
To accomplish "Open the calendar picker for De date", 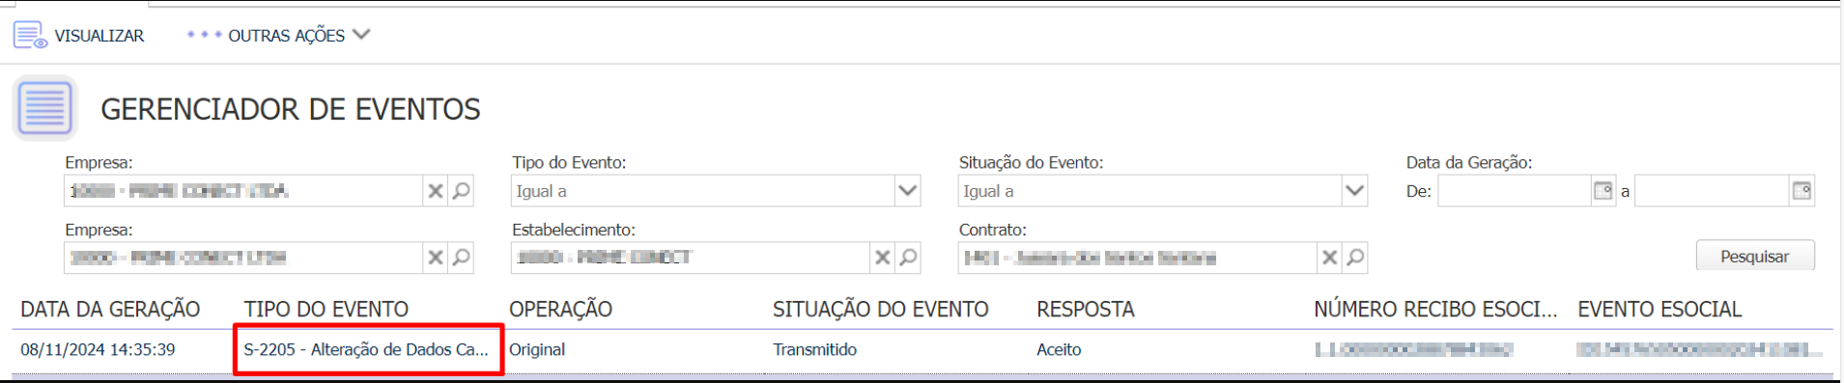I will point(1603,191).
